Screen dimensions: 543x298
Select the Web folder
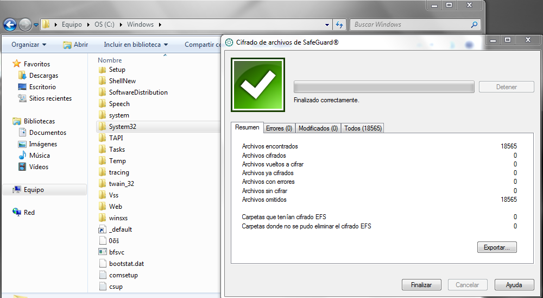(x=115, y=207)
